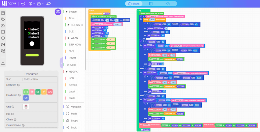
Task: Expand the BLE UART category
Action: pyautogui.click(x=68, y=25)
